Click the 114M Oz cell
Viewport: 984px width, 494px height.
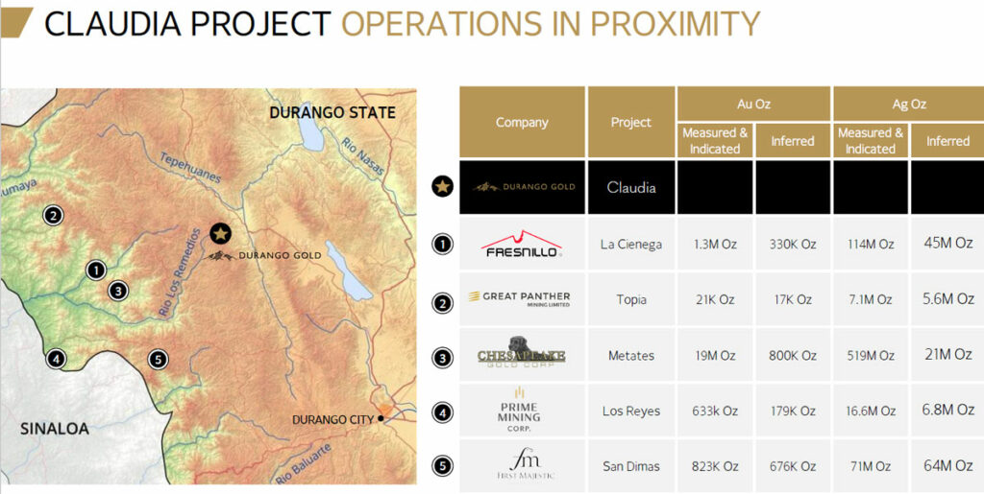[871, 245]
